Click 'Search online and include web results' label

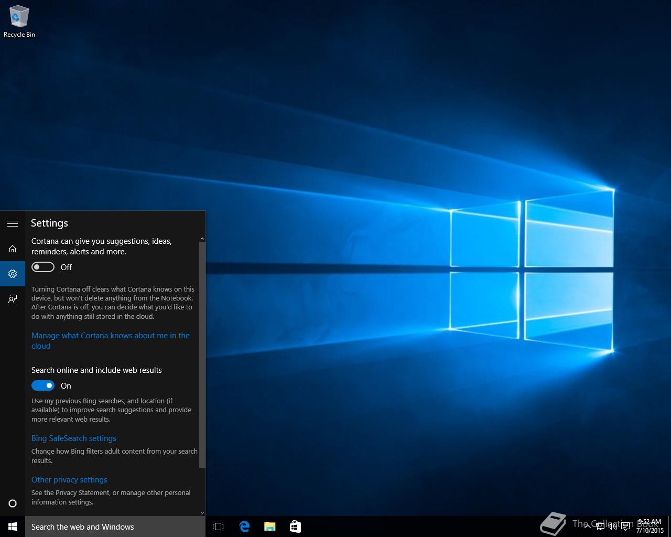(x=96, y=370)
